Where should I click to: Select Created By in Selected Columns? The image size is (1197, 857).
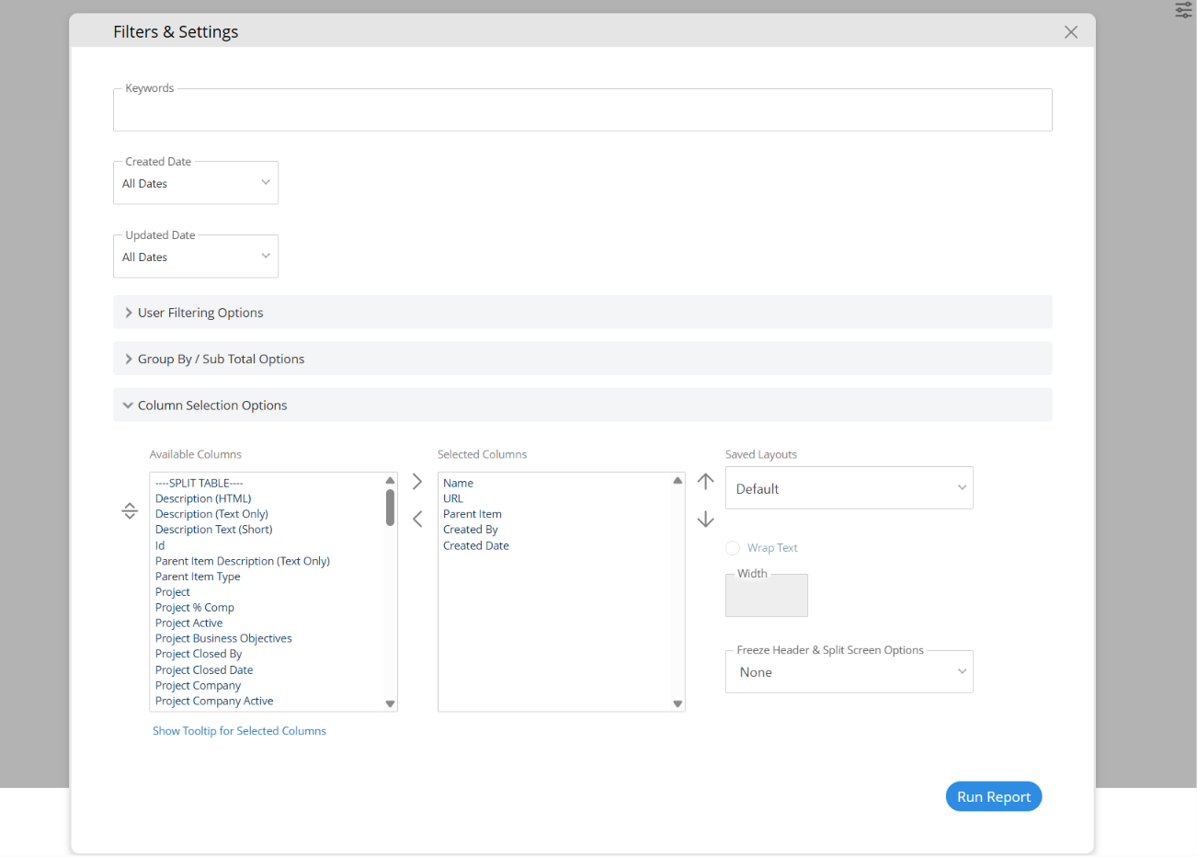471,530
